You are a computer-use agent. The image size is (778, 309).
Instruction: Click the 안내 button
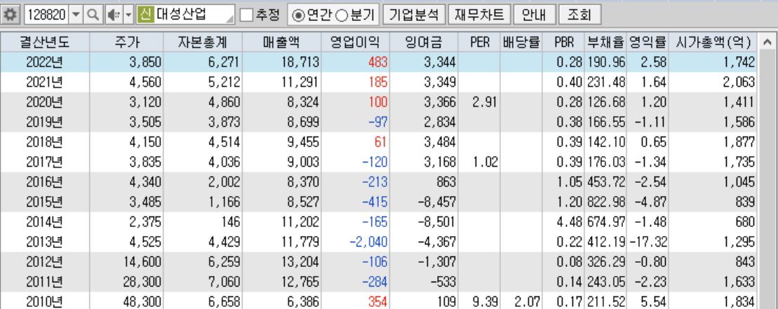(x=534, y=15)
